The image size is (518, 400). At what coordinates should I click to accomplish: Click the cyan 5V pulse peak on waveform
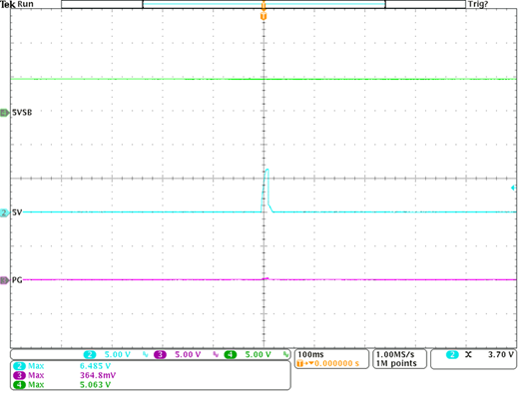click(266, 171)
